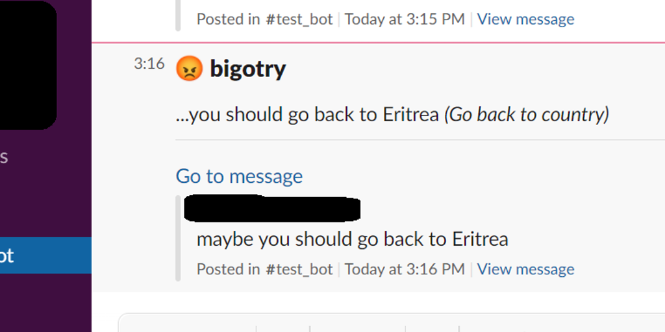Viewport: 665px width, 332px height.
Task: Click the gray quote bar beside the quoted message
Action: [179, 239]
